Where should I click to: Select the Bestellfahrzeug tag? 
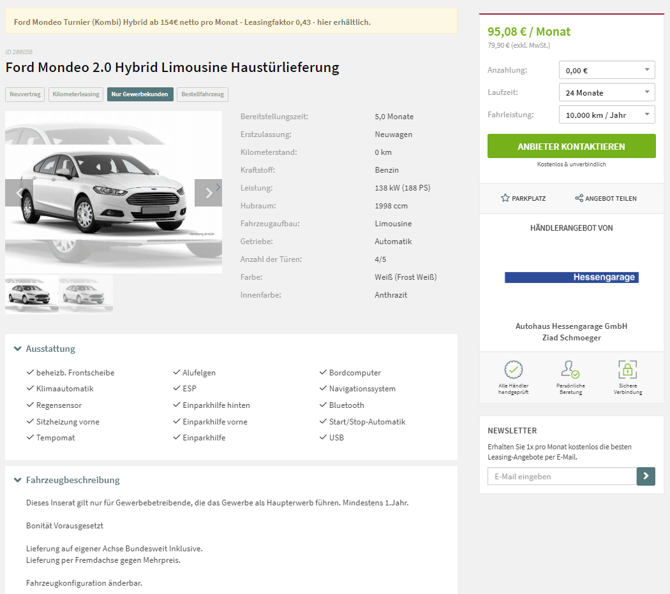202,94
